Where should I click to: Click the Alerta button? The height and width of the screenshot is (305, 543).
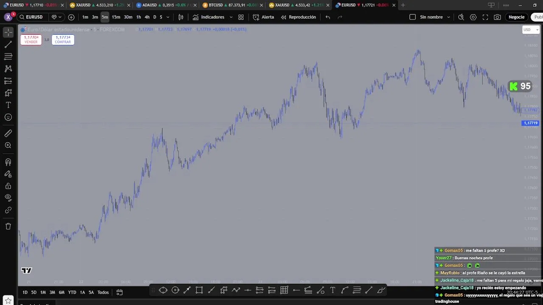pyautogui.click(x=263, y=17)
